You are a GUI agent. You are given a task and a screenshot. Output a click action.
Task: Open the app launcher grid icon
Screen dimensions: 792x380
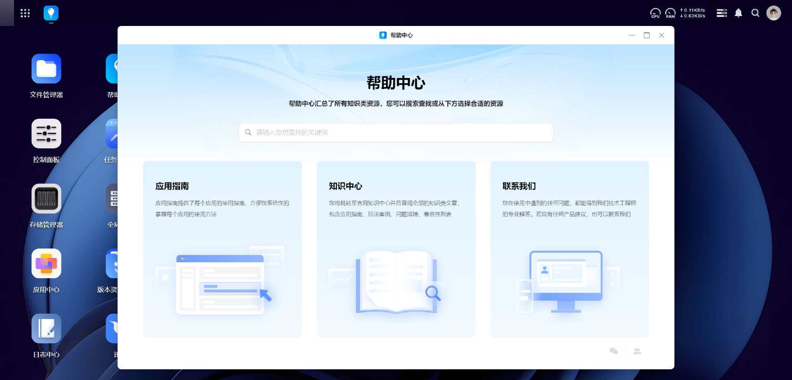pyautogui.click(x=25, y=13)
